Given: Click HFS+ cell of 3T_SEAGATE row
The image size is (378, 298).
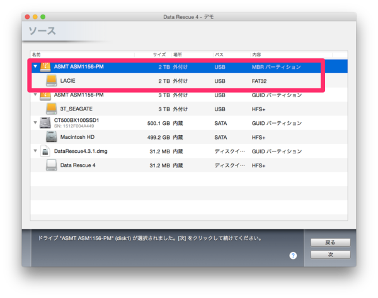Looking at the screenshot, I should pos(258,109).
